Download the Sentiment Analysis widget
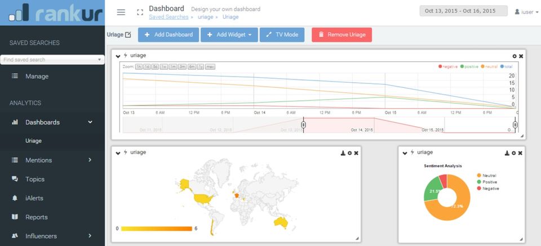The image size is (541, 246). [x=507, y=153]
